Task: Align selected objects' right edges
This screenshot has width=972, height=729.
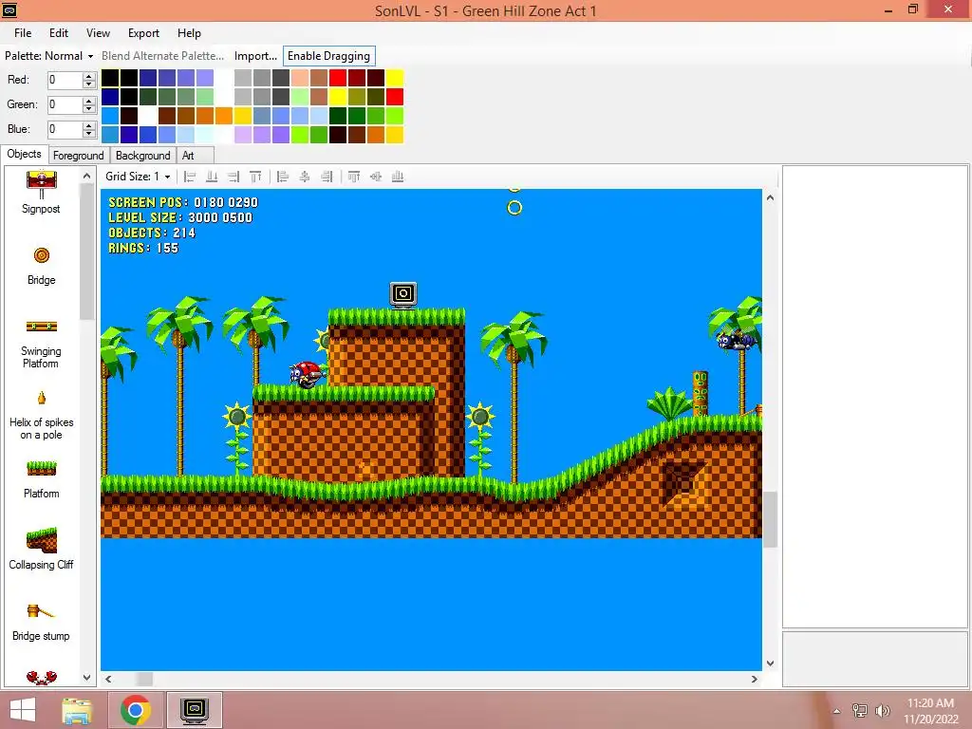Action: (x=327, y=177)
